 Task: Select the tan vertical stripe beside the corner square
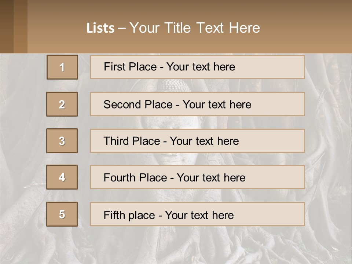(21, 26)
